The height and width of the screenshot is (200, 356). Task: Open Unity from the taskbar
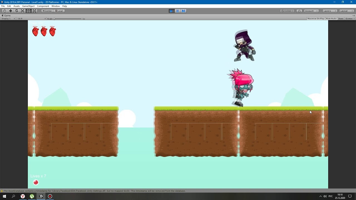tap(41, 196)
